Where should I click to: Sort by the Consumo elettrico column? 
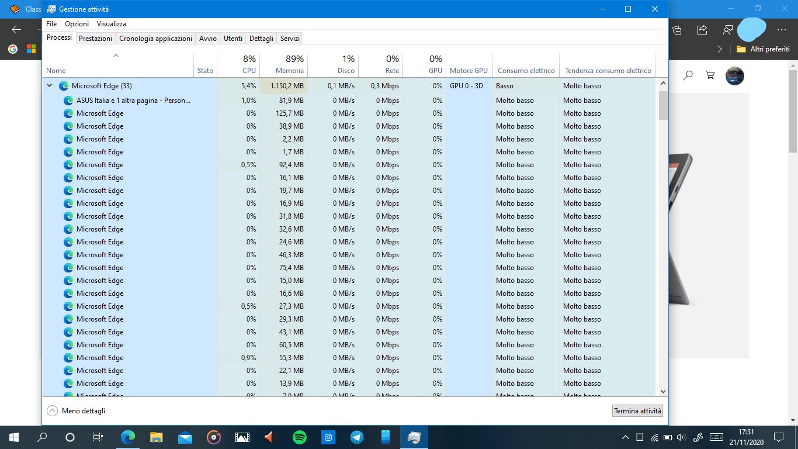tap(526, 65)
